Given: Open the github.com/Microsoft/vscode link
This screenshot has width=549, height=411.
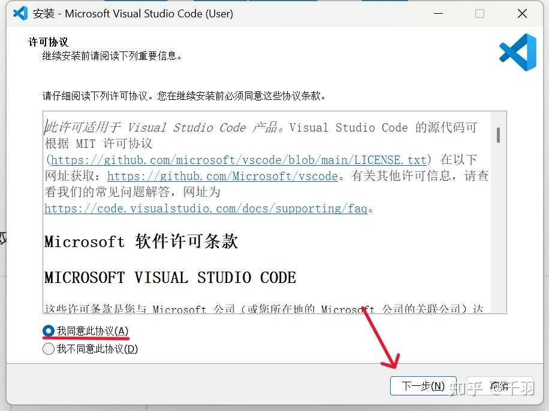Looking at the screenshot, I should click(221, 176).
